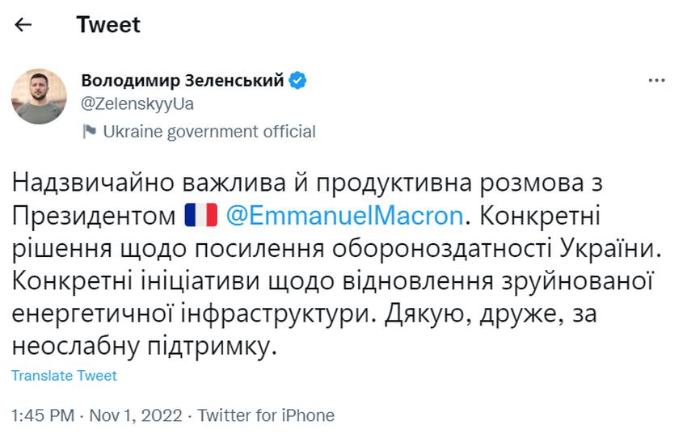The image size is (687, 438).
Task: Open the three-dot more options menu
Action: tap(657, 82)
